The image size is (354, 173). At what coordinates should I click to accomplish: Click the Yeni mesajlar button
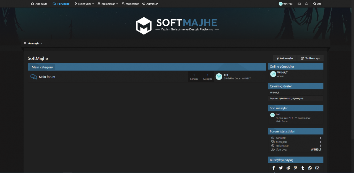[285, 58]
